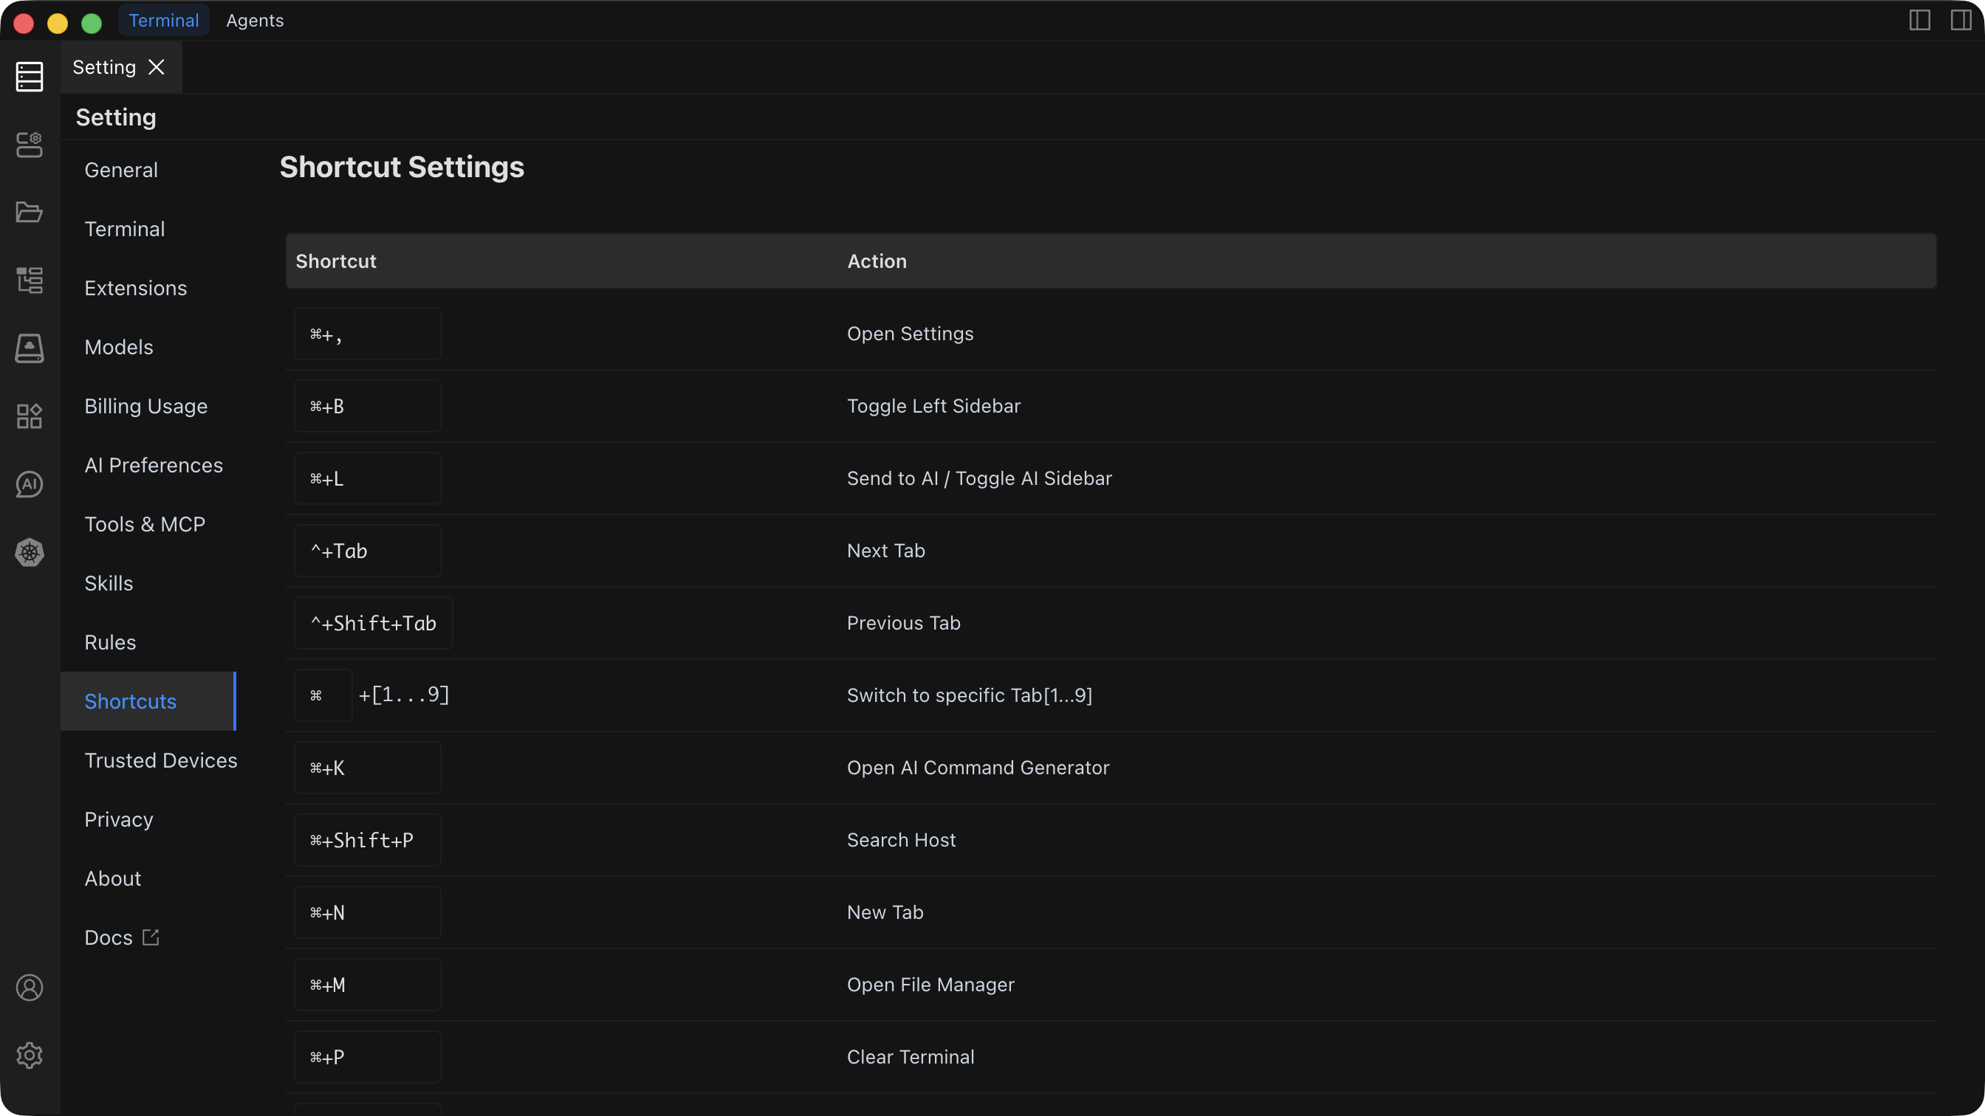Open the AI chat bubble icon
The width and height of the screenshot is (1985, 1116).
30,484
